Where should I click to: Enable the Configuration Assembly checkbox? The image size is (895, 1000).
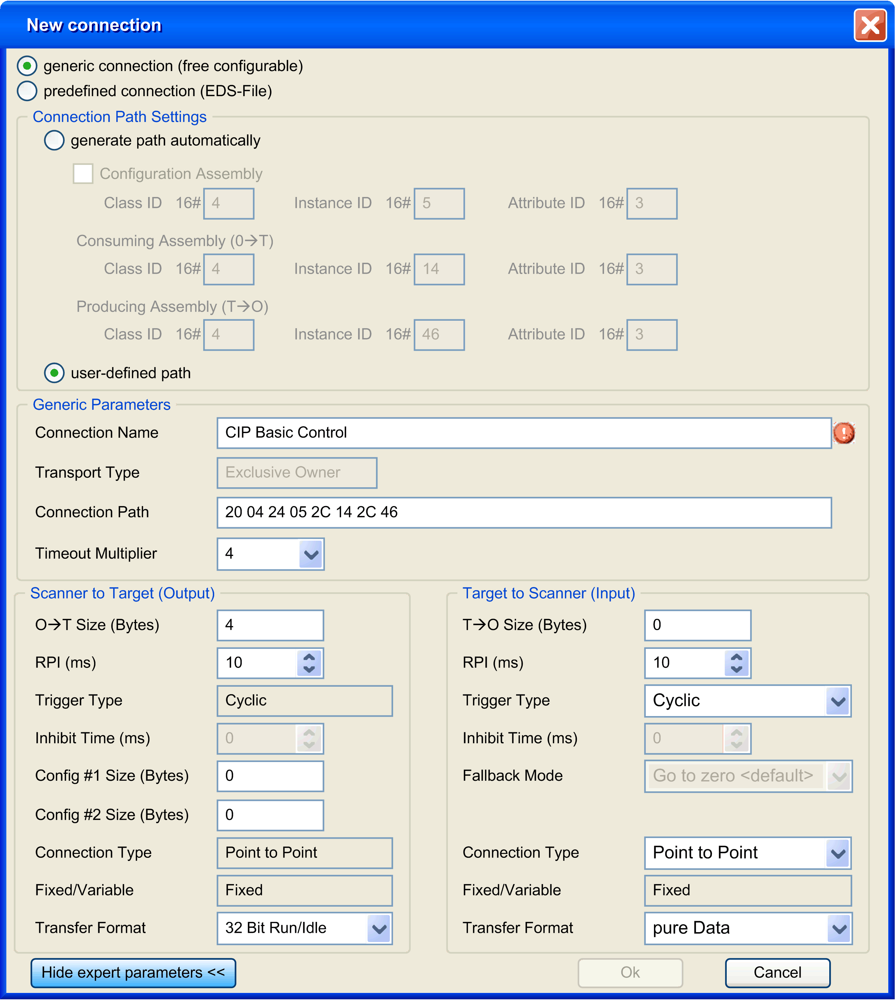point(83,173)
